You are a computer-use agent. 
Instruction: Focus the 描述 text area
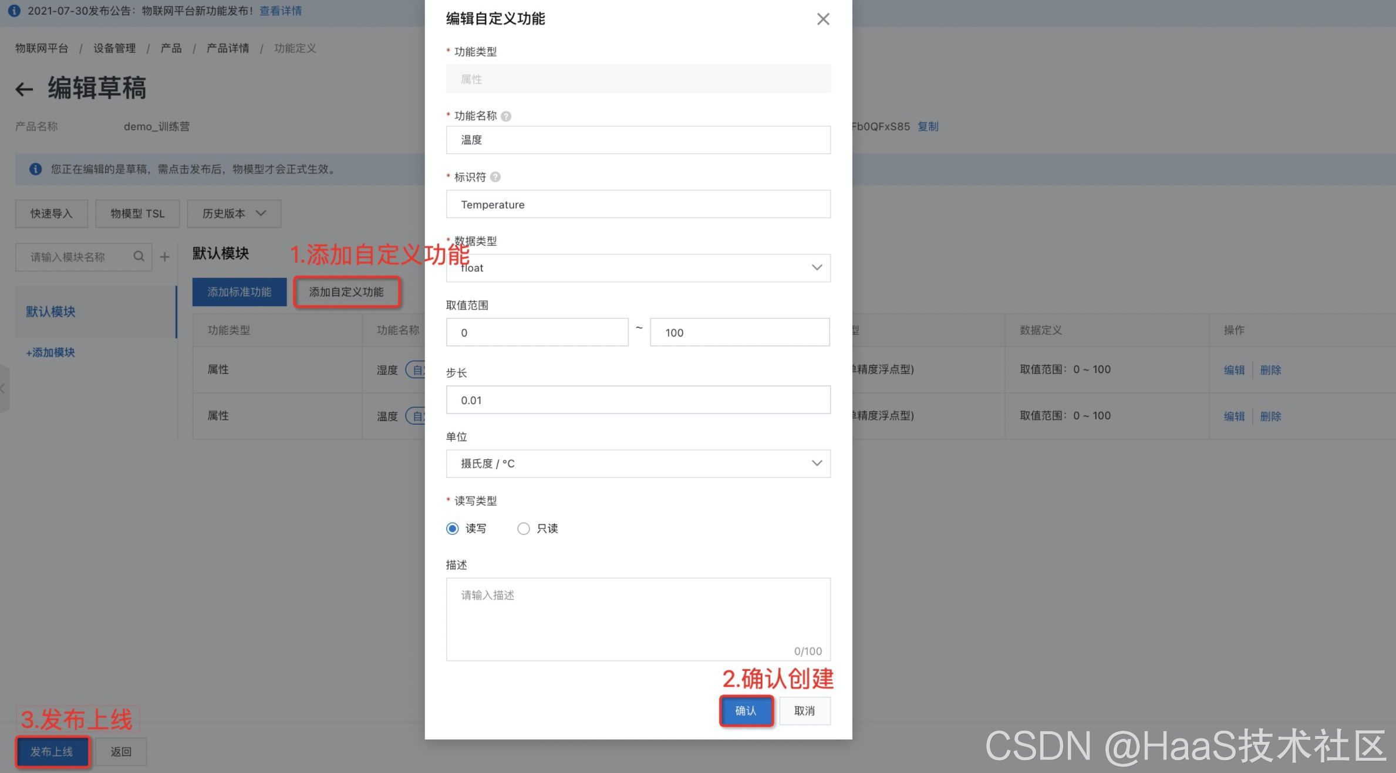tap(638, 619)
